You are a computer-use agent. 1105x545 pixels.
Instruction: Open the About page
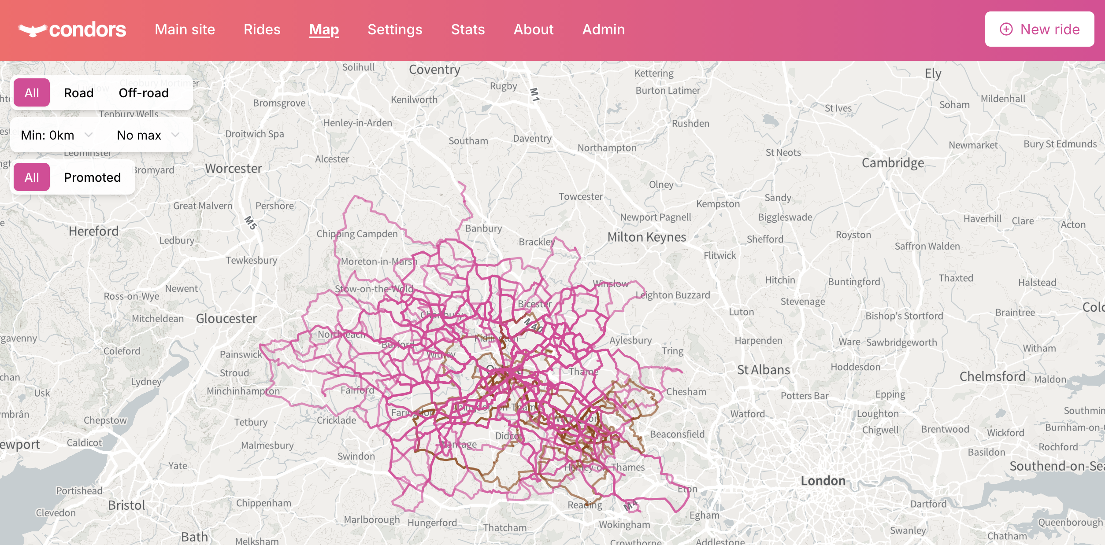[x=533, y=29]
